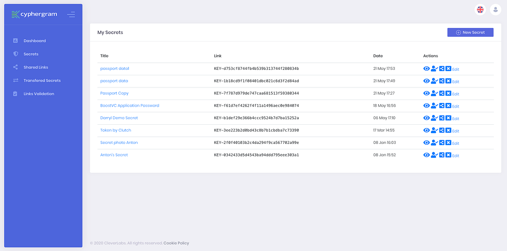Click the cyphergram logo
Viewport: 507px width, 251px height.
pos(34,14)
